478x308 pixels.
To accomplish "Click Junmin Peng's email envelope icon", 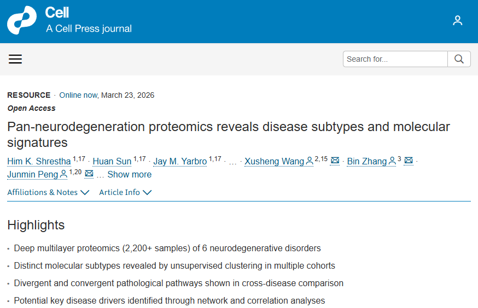I will [x=89, y=174].
